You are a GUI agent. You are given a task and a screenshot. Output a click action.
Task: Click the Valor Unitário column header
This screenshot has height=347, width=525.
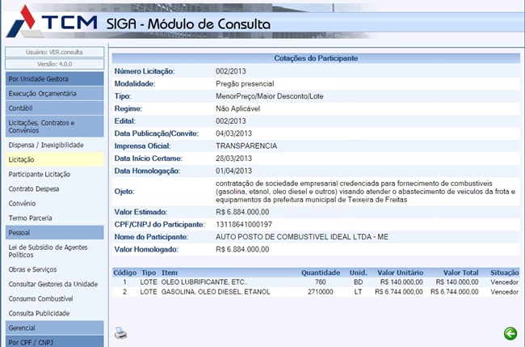pyautogui.click(x=400, y=273)
